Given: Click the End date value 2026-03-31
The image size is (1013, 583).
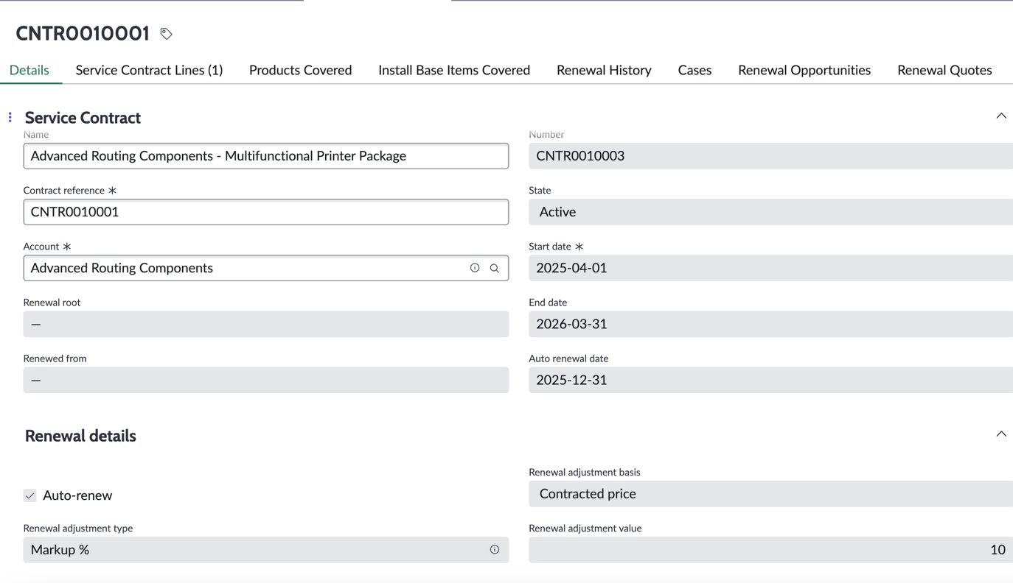Looking at the screenshot, I should coord(770,324).
